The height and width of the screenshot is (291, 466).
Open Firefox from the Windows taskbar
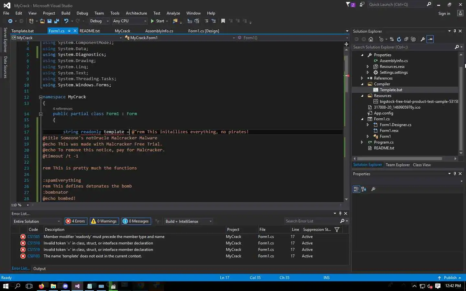41,286
